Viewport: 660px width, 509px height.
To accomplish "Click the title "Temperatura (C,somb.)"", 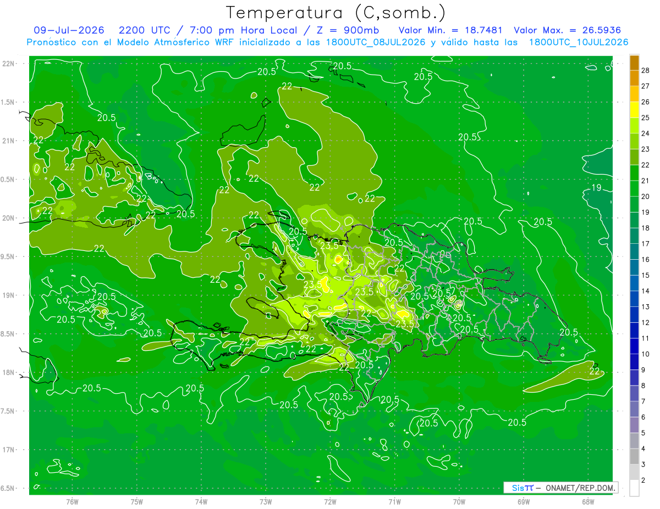I will coord(336,12).
